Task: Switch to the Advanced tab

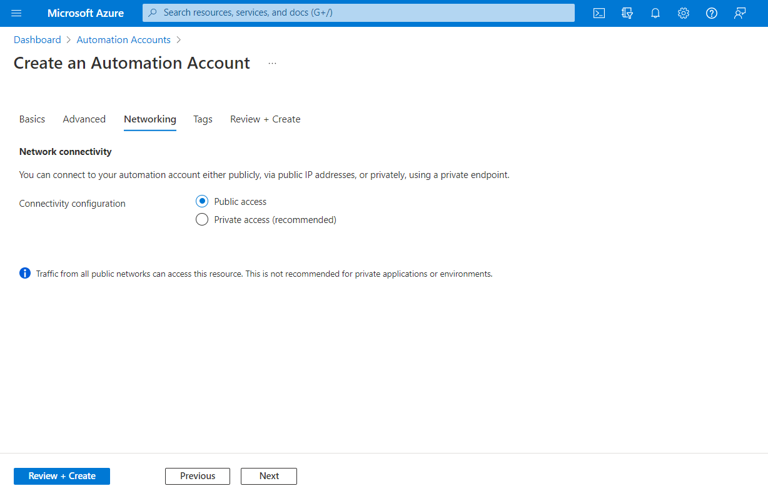Action: click(84, 119)
